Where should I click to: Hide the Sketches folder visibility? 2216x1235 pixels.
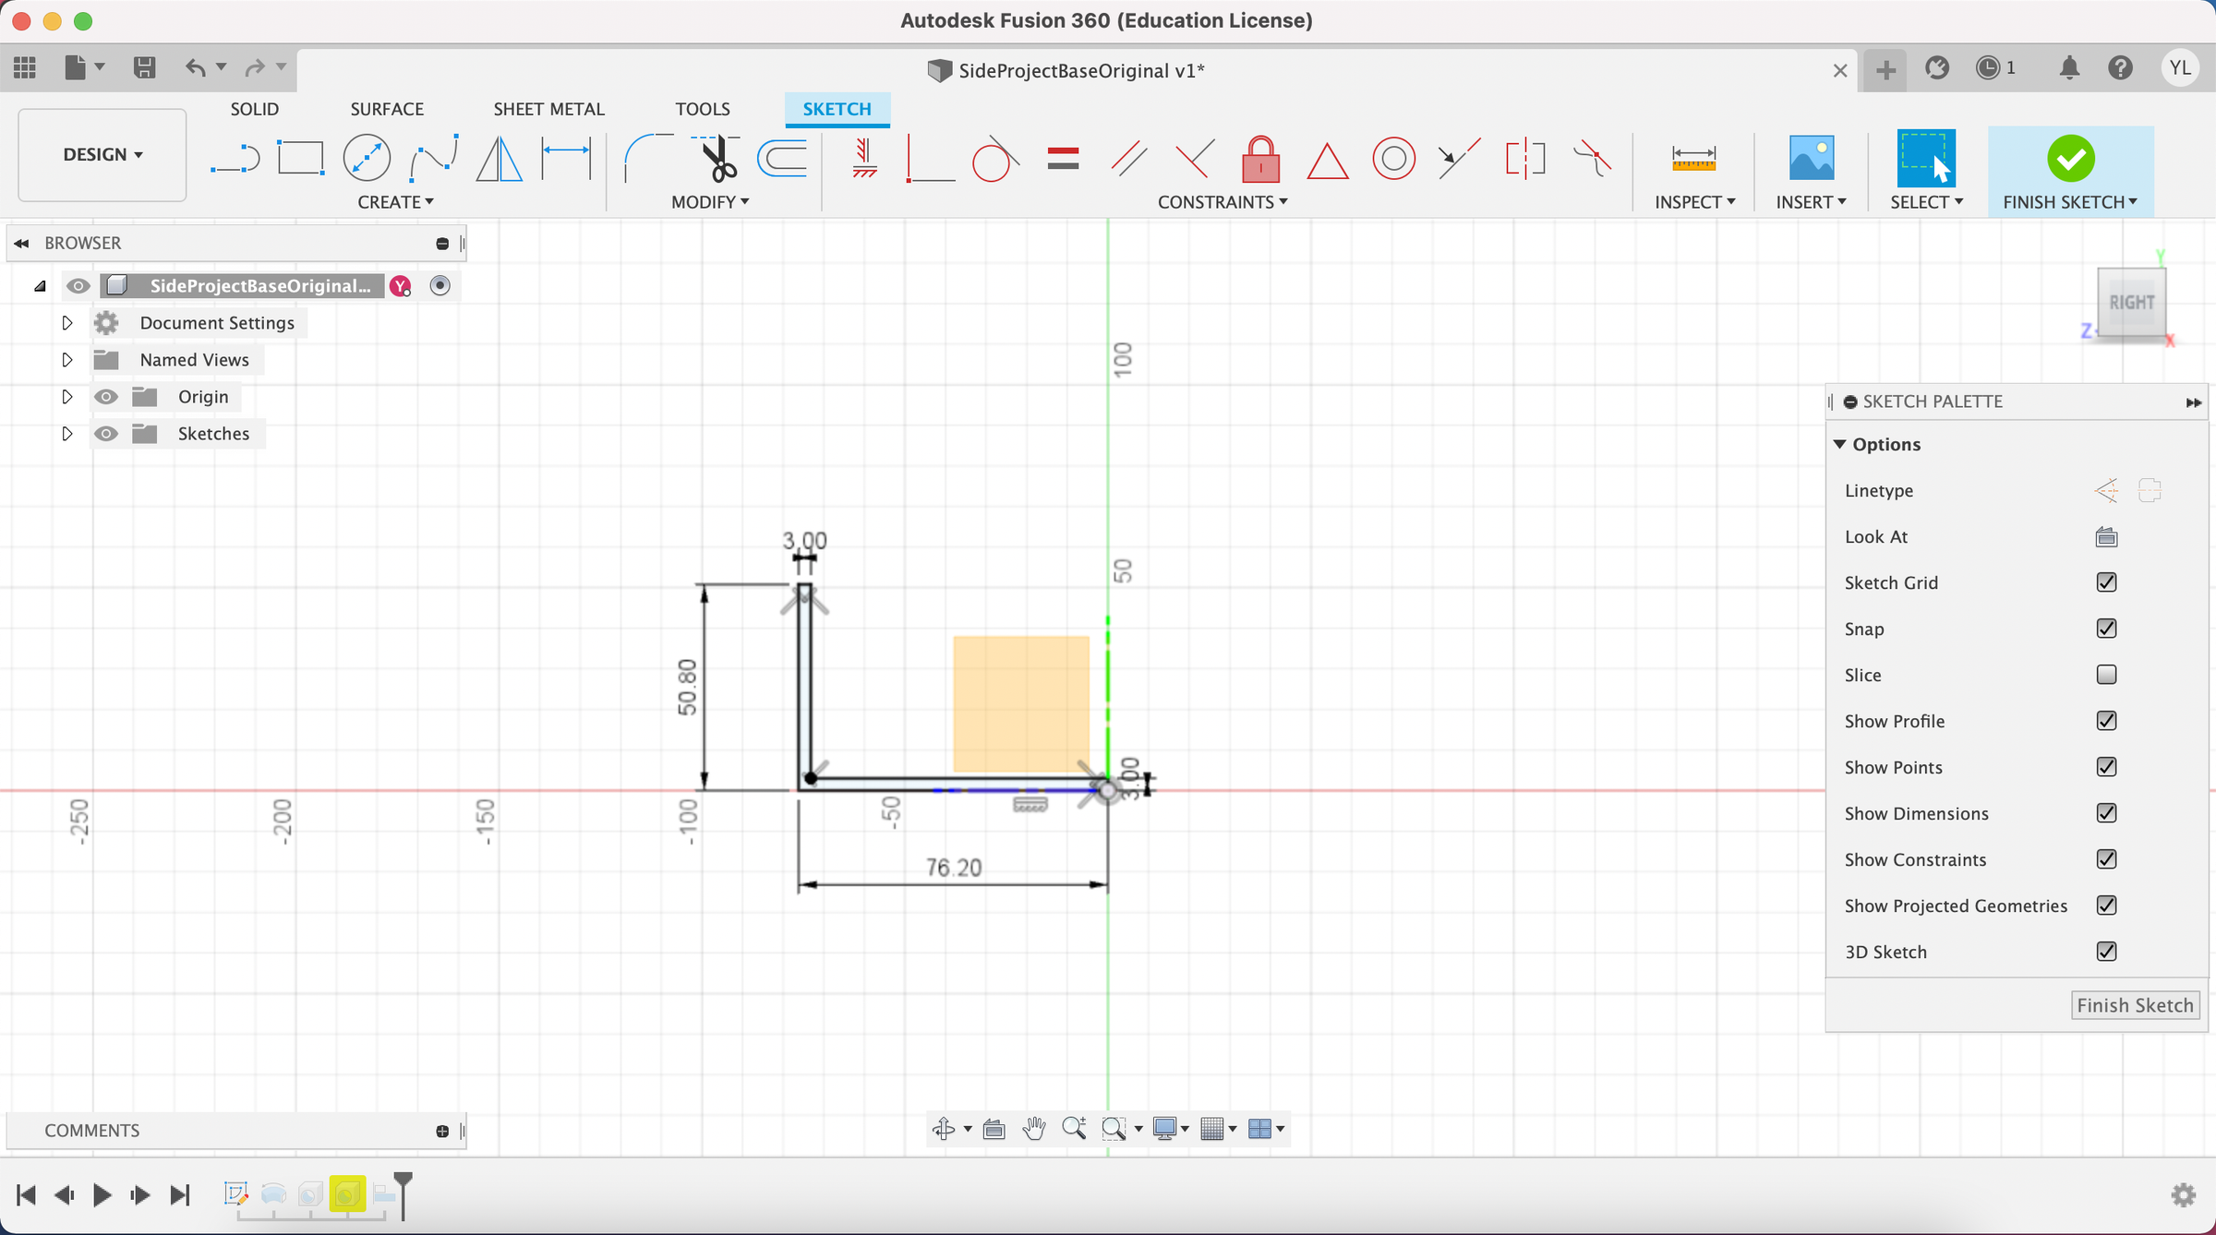point(106,434)
